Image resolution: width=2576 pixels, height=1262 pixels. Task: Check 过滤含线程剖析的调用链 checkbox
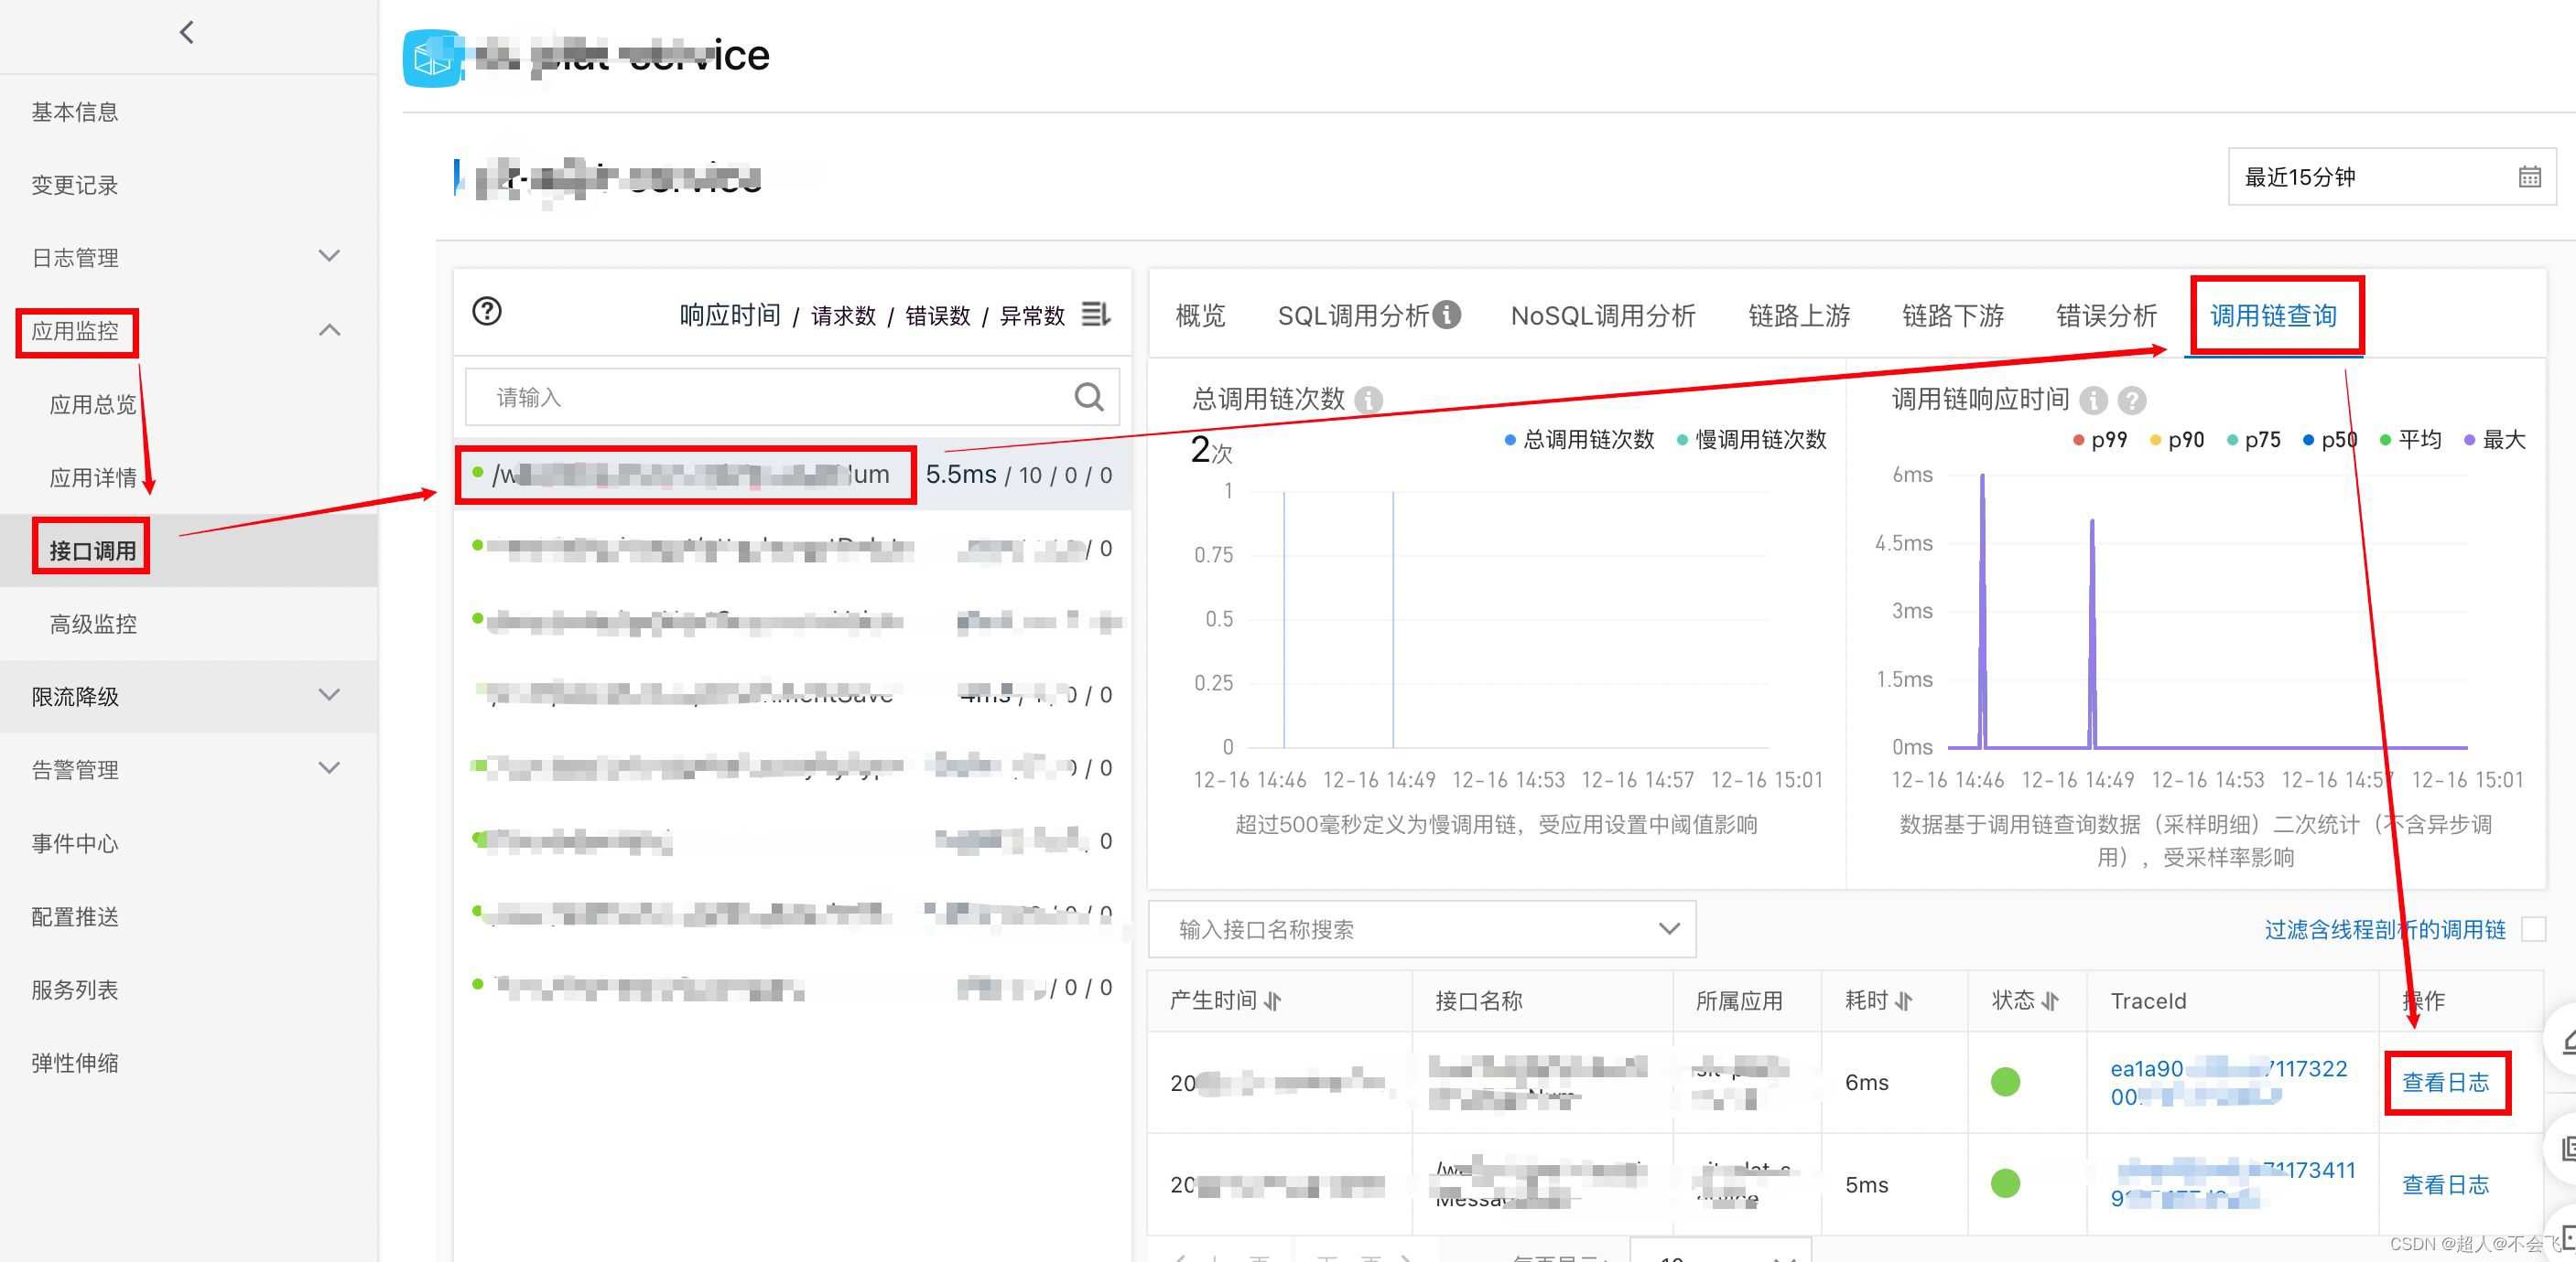[x=2533, y=929]
